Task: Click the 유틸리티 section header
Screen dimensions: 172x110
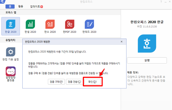Action: 10,40
